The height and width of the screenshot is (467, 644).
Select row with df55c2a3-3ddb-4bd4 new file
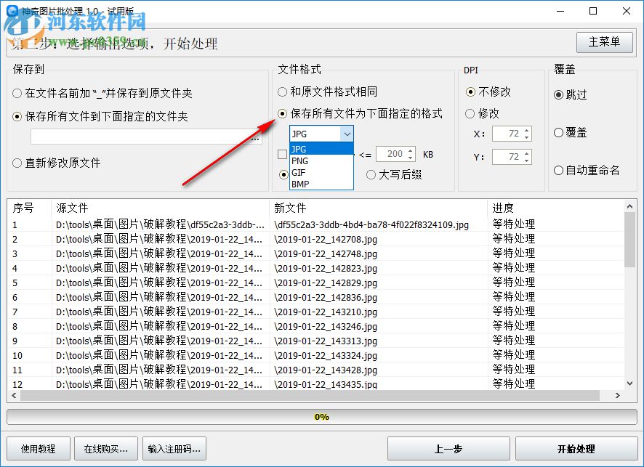pyautogui.click(x=315, y=224)
